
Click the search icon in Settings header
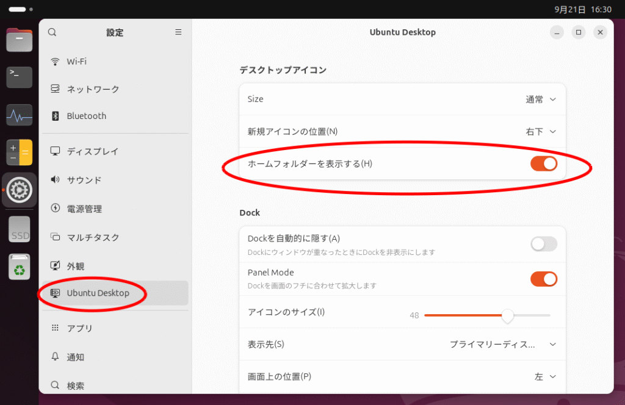point(52,32)
